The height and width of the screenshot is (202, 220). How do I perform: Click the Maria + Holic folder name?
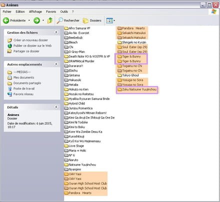click(77, 150)
